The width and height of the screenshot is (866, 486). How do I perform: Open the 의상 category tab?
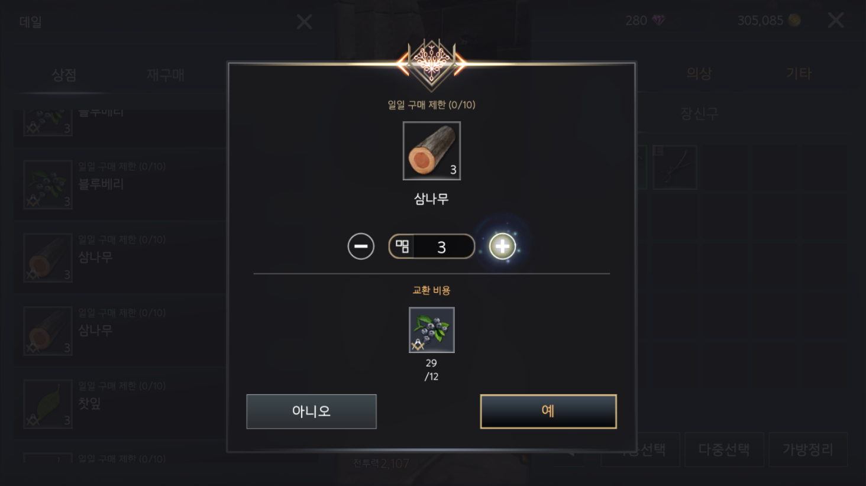[699, 74]
